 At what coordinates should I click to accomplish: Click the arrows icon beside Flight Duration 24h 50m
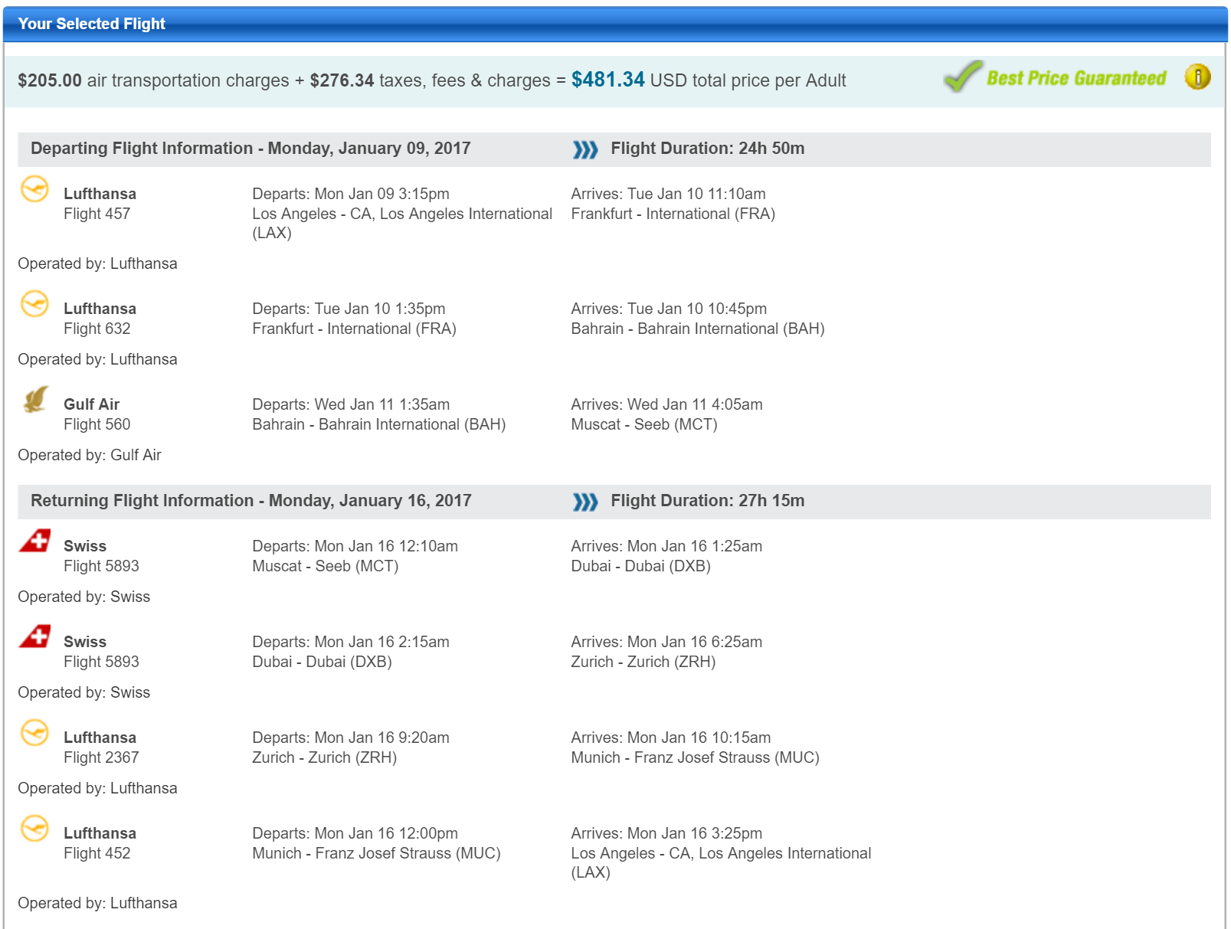click(x=585, y=149)
